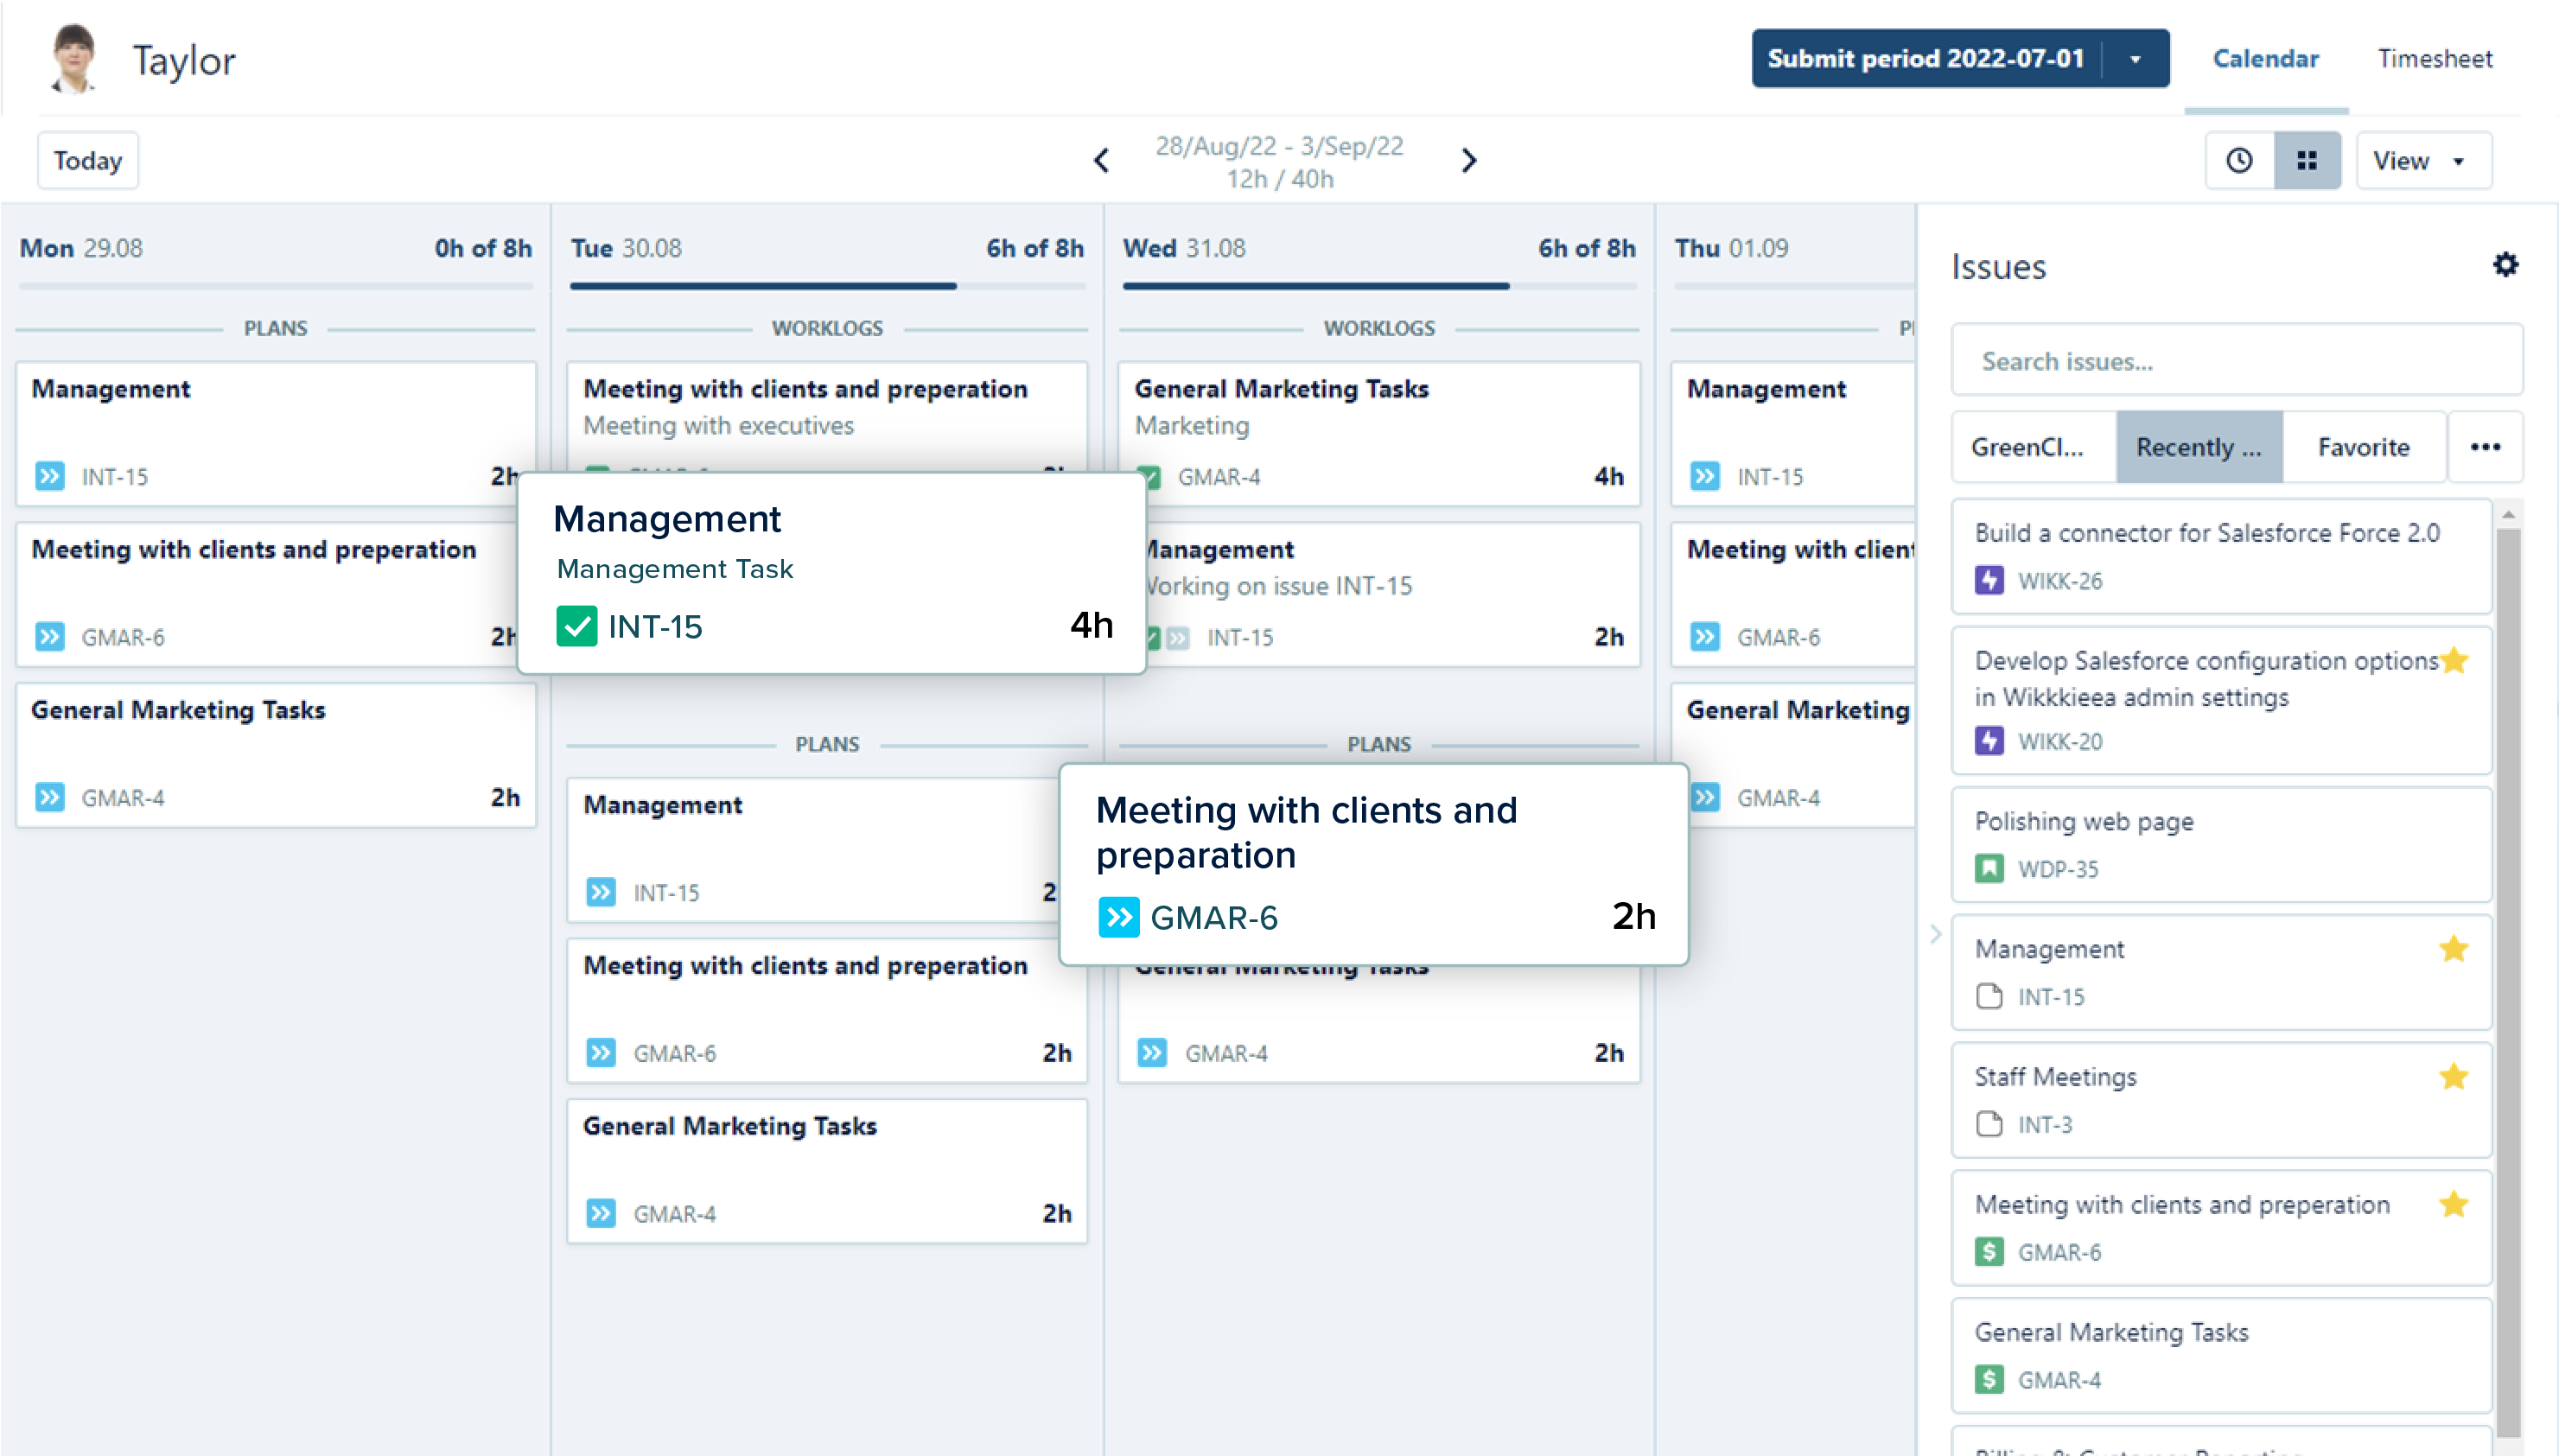
Task: Click WDP-35 green bookmark icon
Action: (1989, 868)
